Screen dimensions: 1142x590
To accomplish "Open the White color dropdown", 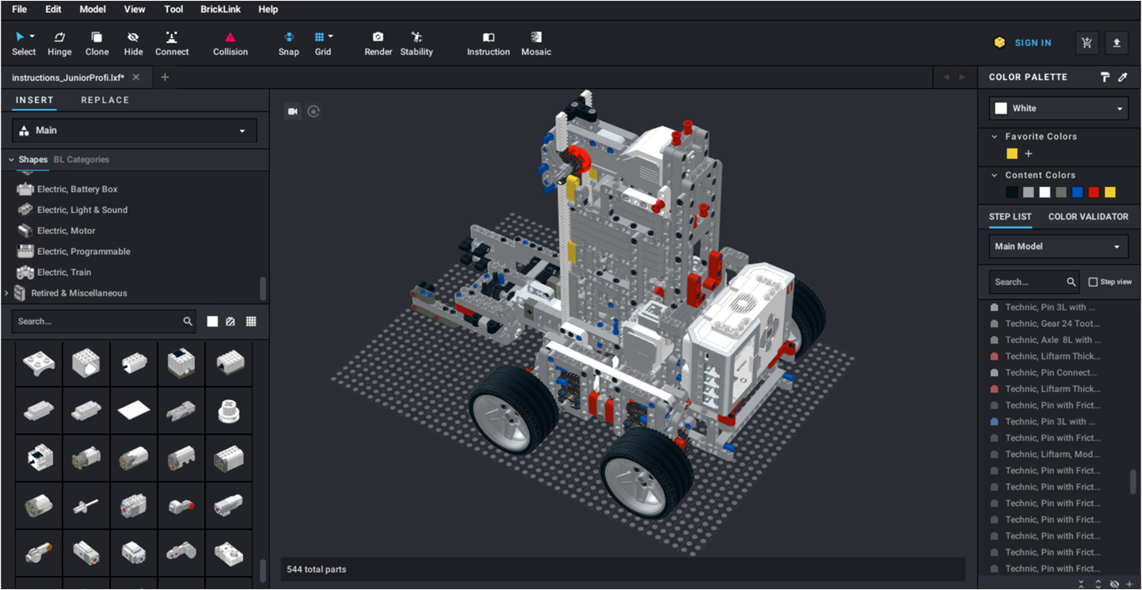I will 1059,108.
